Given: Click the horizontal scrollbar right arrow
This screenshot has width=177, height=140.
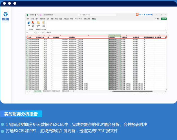Looking at the screenshot, I should click(x=165, y=91).
